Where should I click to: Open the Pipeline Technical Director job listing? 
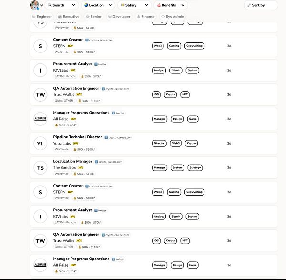coord(78,137)
